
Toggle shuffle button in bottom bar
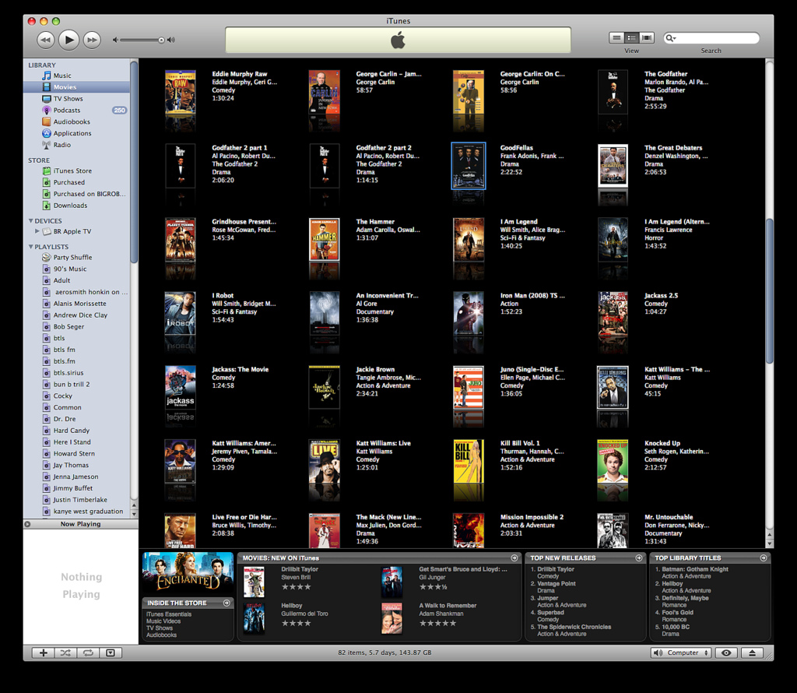pyautogui.click(x=66, y=653)
